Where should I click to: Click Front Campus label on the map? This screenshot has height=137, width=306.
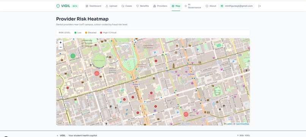pyautogui.click(x=99, y=60)
